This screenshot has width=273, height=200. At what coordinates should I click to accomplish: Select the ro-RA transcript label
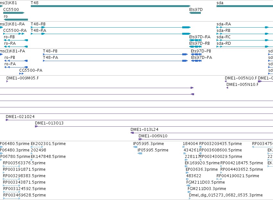10,43
